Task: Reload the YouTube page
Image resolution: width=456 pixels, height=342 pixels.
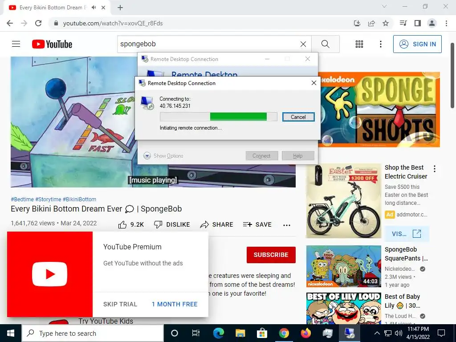Action: tap(38, 23)
